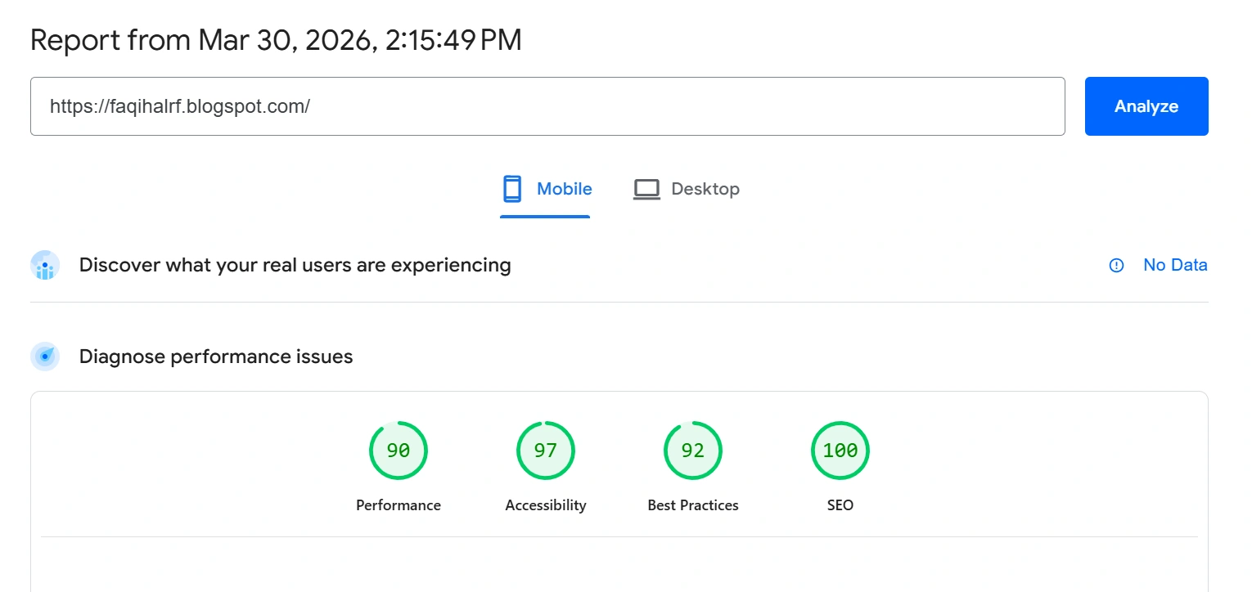Switch to the Desktop tab label

point(705,189)
